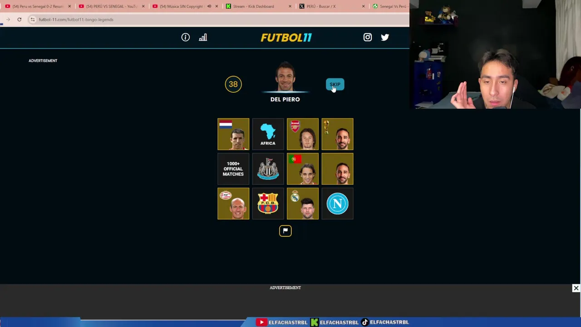Click the TikTok ELFACHASTRBL overlay label
The image size is (581, 327).
click(385, 322)
